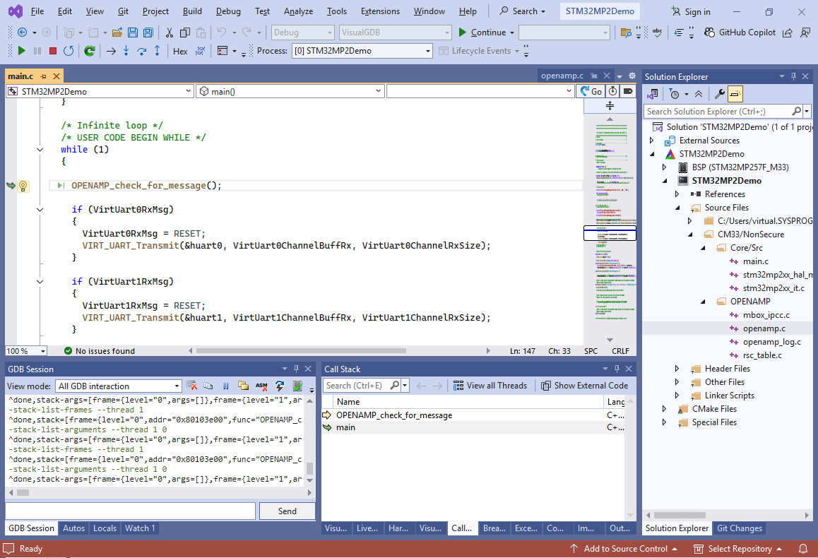Click the GDB Session vertical scrollbar thumb
The image size is (818, 558).
(309, 468)
